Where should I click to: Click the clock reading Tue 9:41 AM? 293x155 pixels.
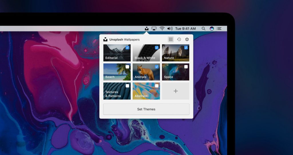(185, 29)
